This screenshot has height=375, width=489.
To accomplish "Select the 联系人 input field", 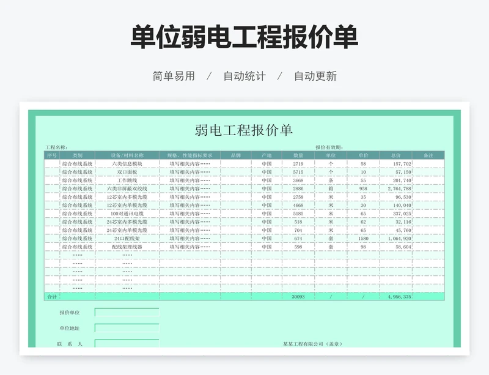I will pyautogui.click(x=127, y=343).
